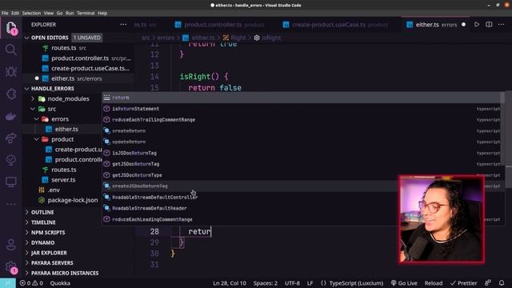Collapse the src folder
Viewport: 512px width, 288px height.
click(33, 109)
